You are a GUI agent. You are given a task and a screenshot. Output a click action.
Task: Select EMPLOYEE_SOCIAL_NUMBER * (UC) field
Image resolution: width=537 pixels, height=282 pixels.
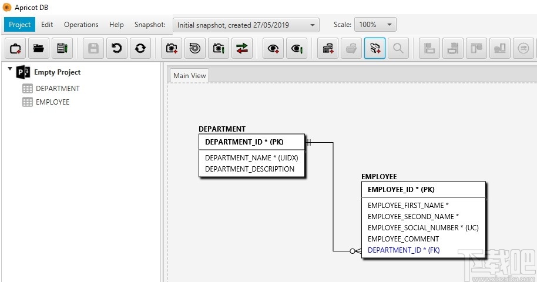click(x=423, y=228)
